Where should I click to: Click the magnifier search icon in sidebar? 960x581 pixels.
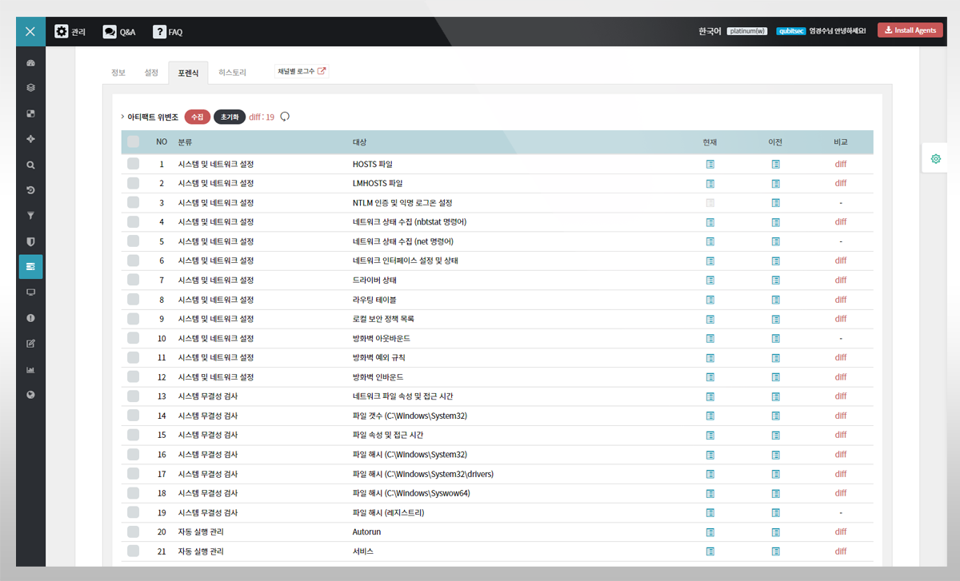[x=30, y=165]
